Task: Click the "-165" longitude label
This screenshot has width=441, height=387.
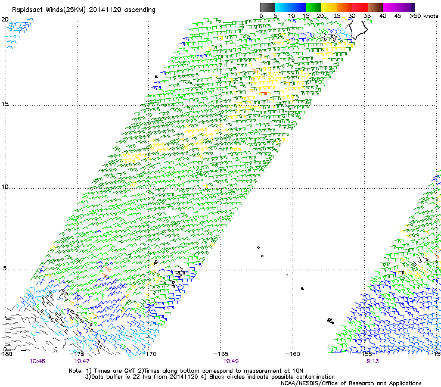Action: tap(220, 354)
